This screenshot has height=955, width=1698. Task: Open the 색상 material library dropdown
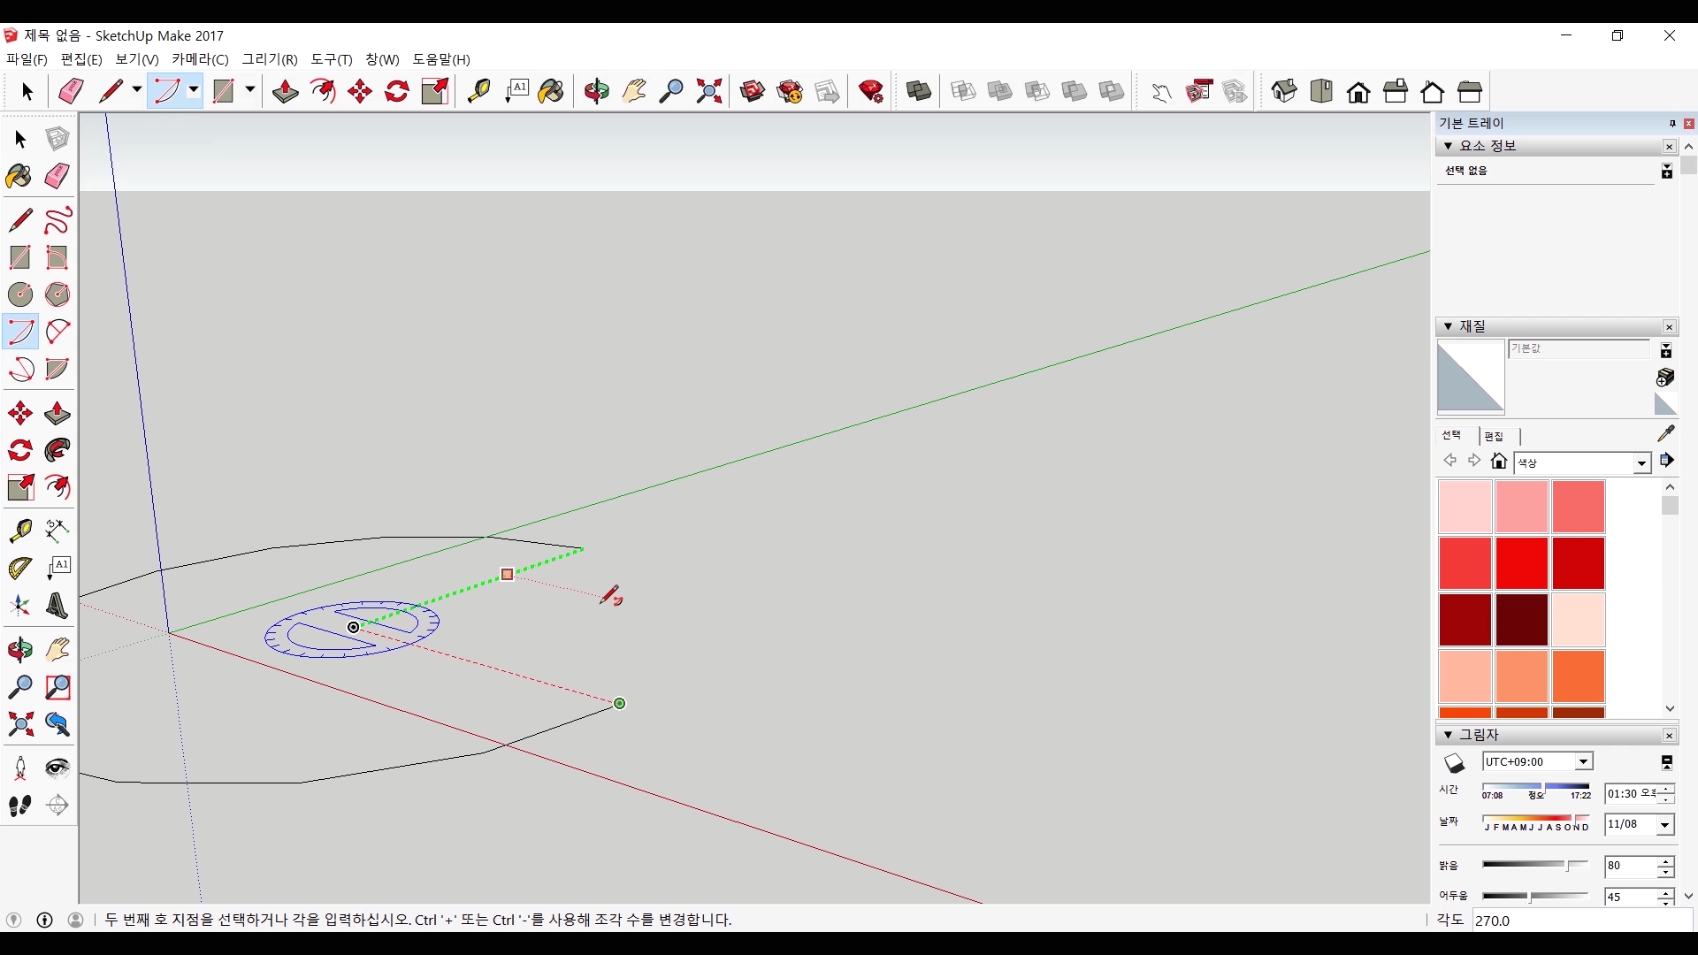[1641, 463]
